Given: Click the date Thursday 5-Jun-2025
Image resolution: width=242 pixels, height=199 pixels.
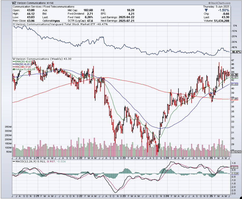Looking at the screenshot, I should pos(216,7).
